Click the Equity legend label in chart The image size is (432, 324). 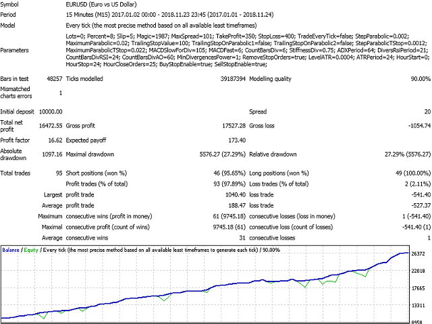point(31,250)
